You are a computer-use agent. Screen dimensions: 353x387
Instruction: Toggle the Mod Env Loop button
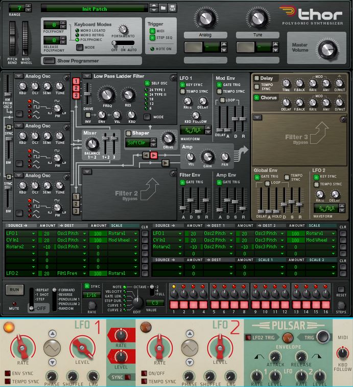coord(222,100)
